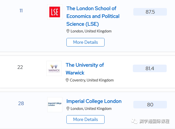Click the Warwick university logo
The height and width of the screenshot is (129, 175).
coord(54,68)
